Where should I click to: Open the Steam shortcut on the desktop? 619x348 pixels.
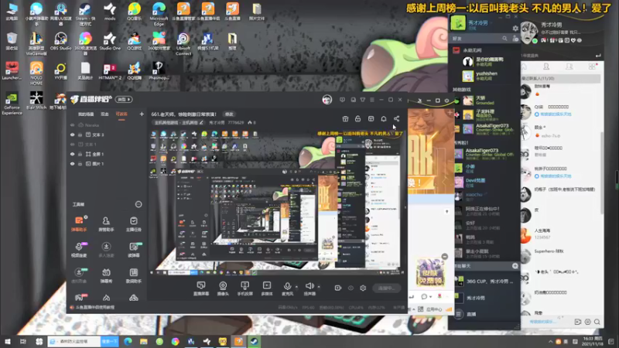point(85,14)
